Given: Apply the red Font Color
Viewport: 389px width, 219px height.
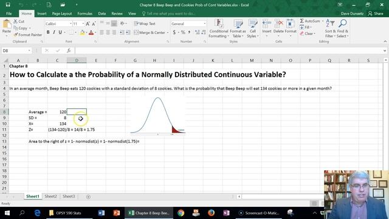Looking at the screenshot, I should click(x=91, y=32).
